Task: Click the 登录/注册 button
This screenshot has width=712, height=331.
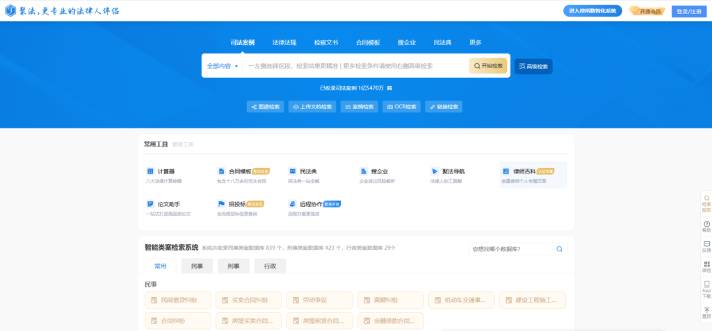Action: tap(689, 11)
